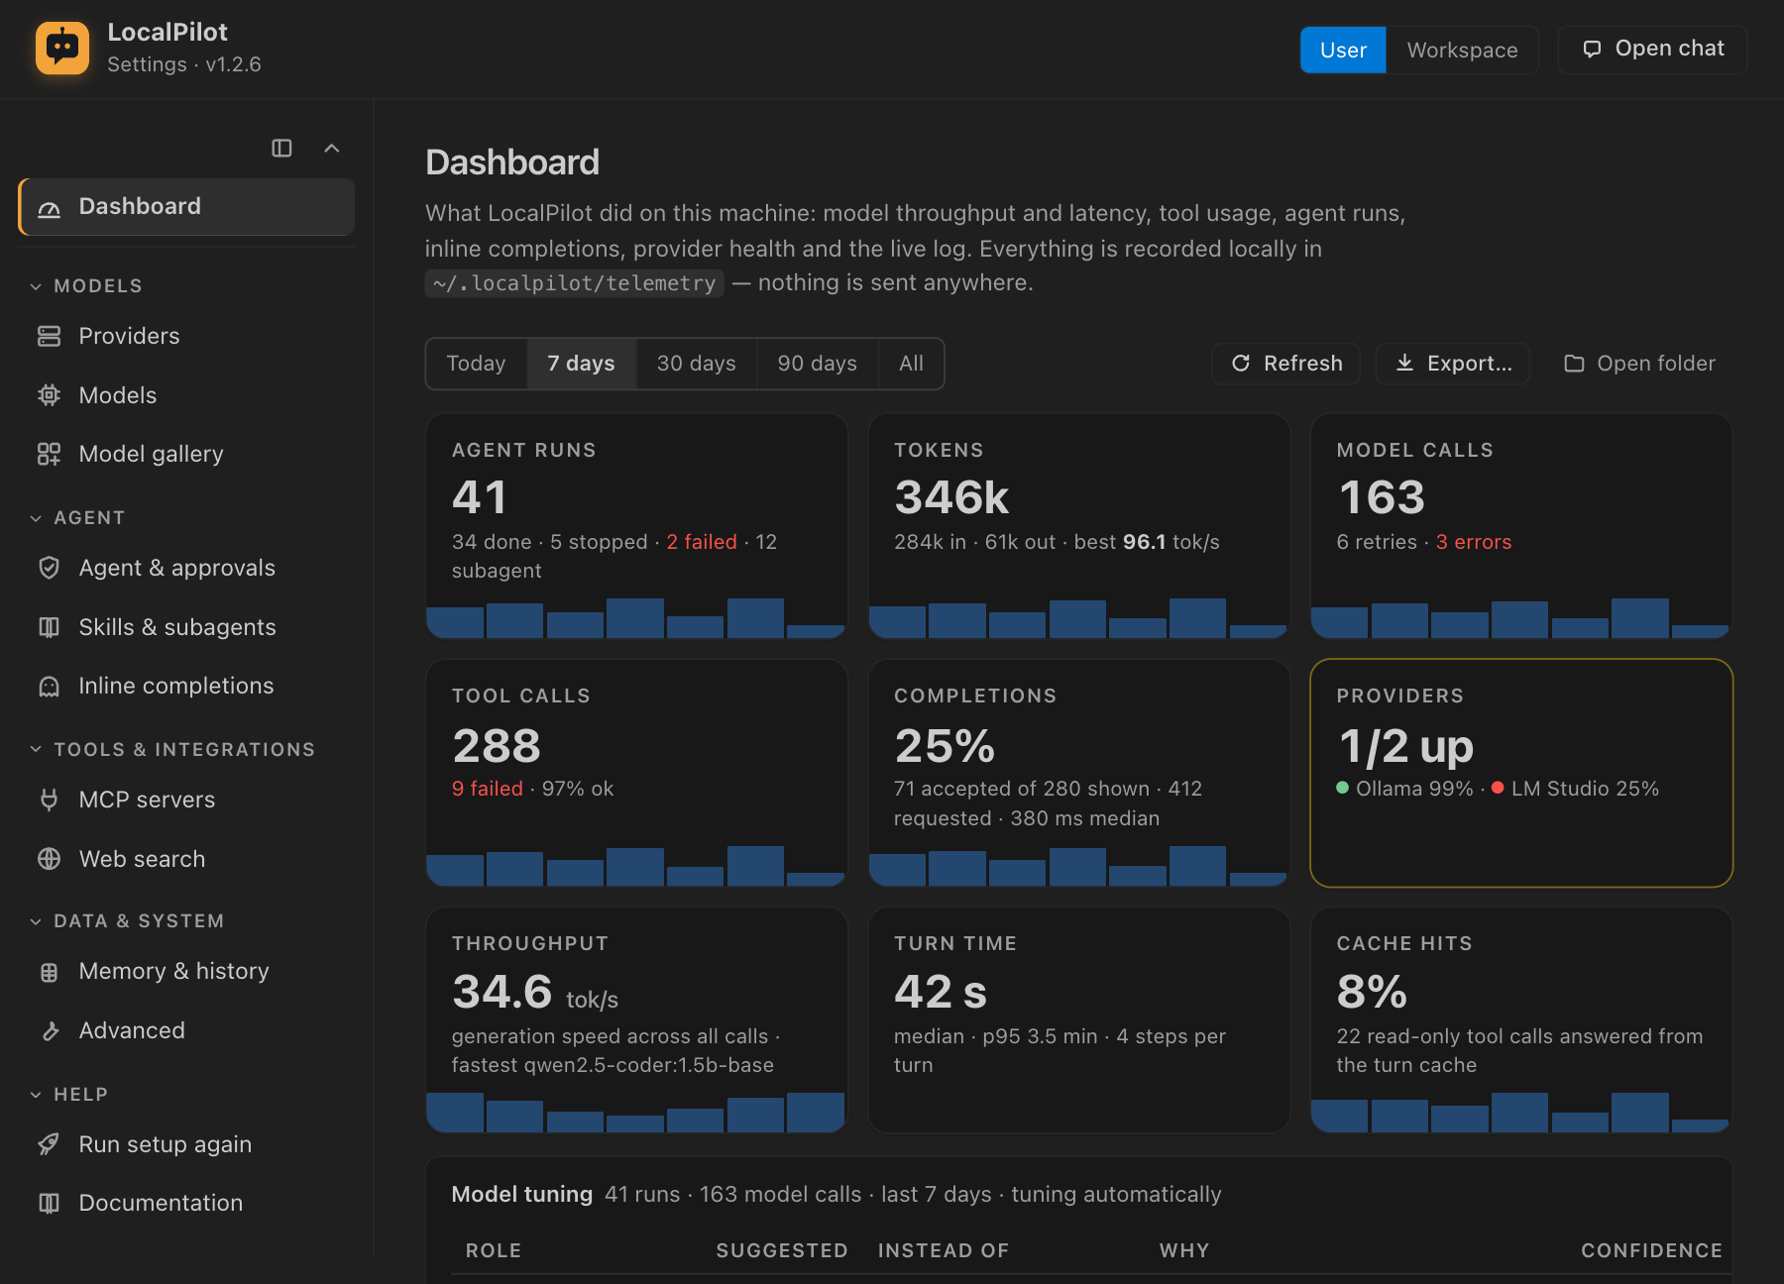Select the 90 days time range

[817, 364]
